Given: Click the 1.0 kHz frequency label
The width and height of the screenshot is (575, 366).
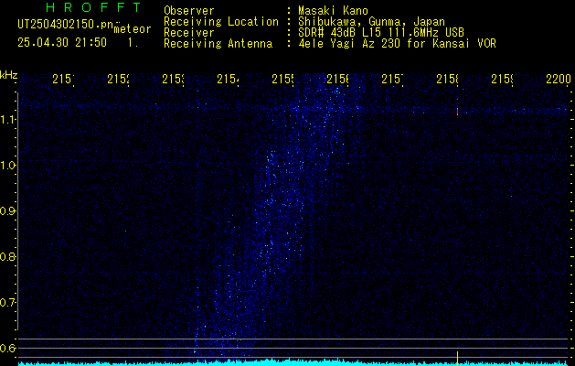Looking at the screenshot, I should pyautogui.click(x=7, y=165).
